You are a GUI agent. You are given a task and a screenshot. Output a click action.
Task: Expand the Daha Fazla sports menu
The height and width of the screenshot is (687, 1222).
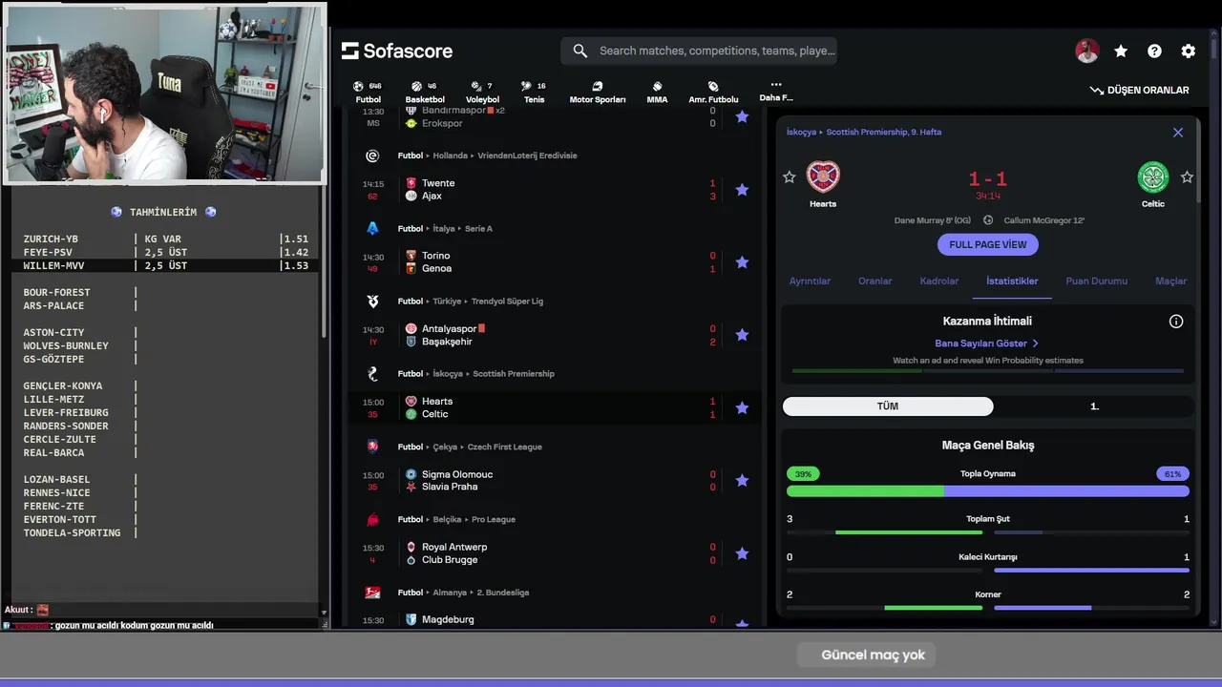click(775, 91)
